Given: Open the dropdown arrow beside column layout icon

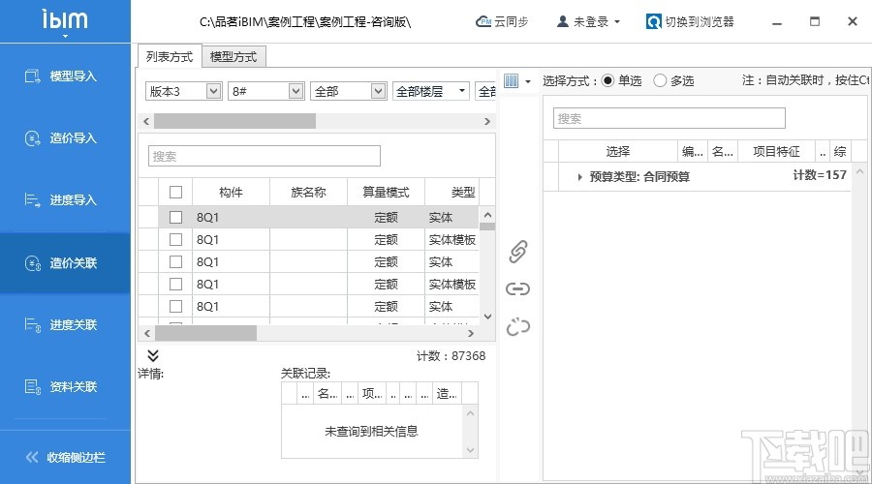Looking at the screenshot, I should pos(528,81).
